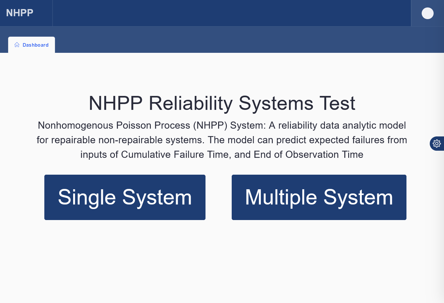Click the dark blue navigation bar

pos(227,13)
